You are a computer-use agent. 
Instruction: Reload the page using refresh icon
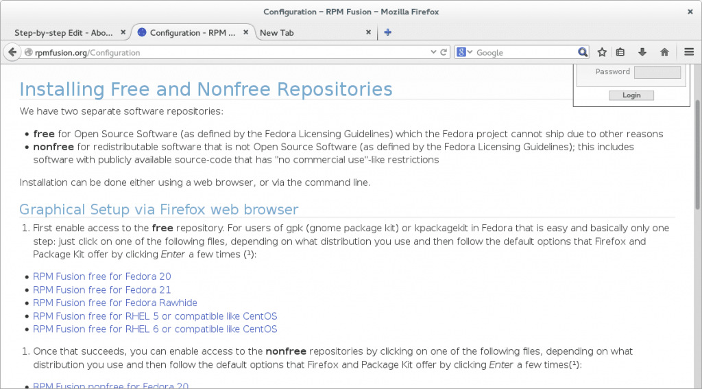click(444, 52)
